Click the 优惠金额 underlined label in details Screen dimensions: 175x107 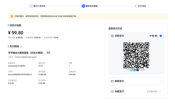[72, 72]
